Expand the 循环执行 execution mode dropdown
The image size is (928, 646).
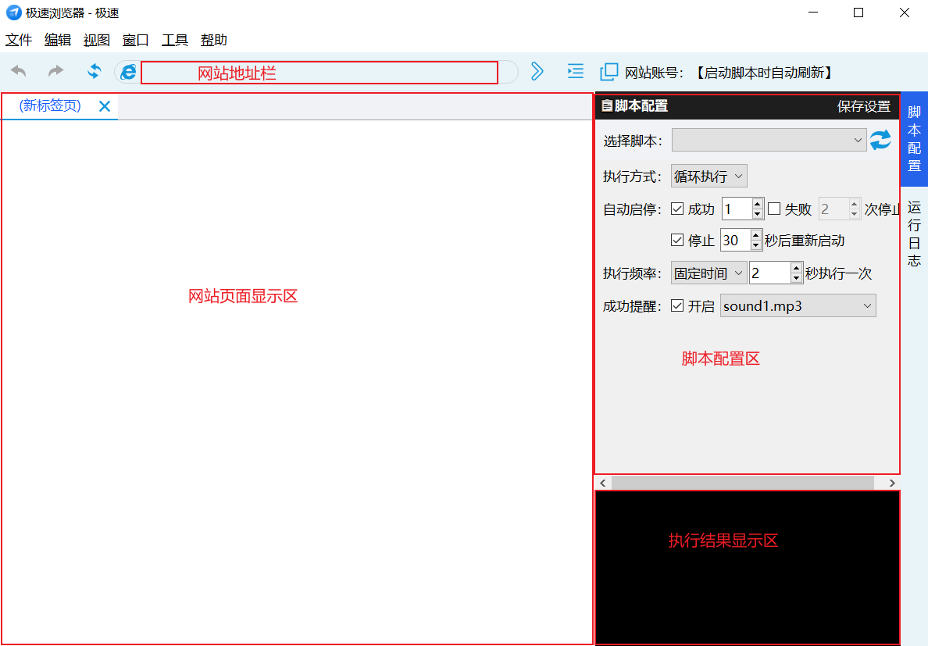point(708,177)
